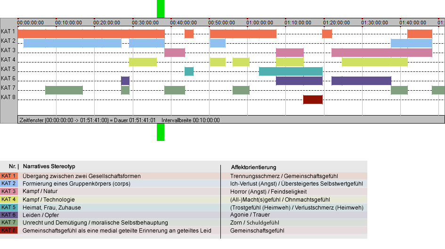The height and width of the screenshot is (249, 445).
Task: Click '(All-)Macht(s)gefühl / Ohnmachtsgefühl' cell
Action: 280,199
